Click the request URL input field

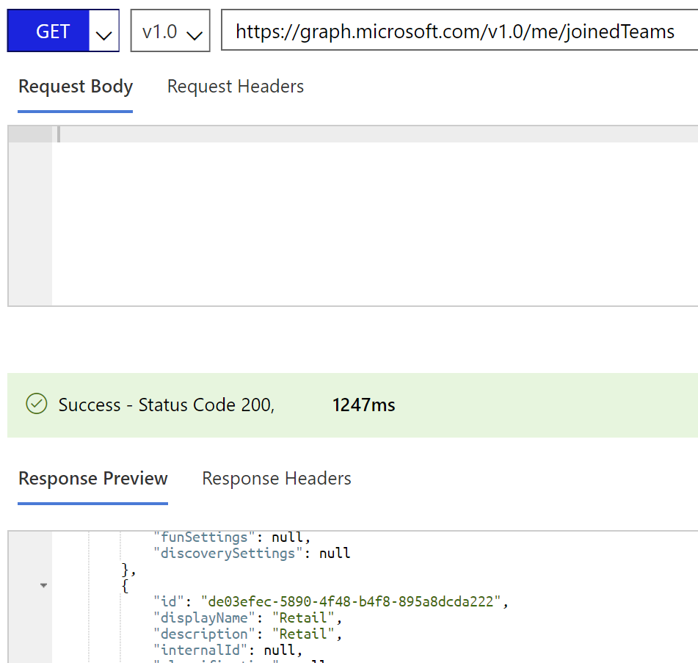[459, 31]
